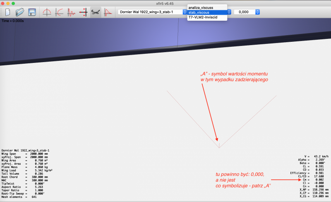
Task: Open the analysis mode with the polar curves icon
Action: pyautogui.click(x=71, y=12)
